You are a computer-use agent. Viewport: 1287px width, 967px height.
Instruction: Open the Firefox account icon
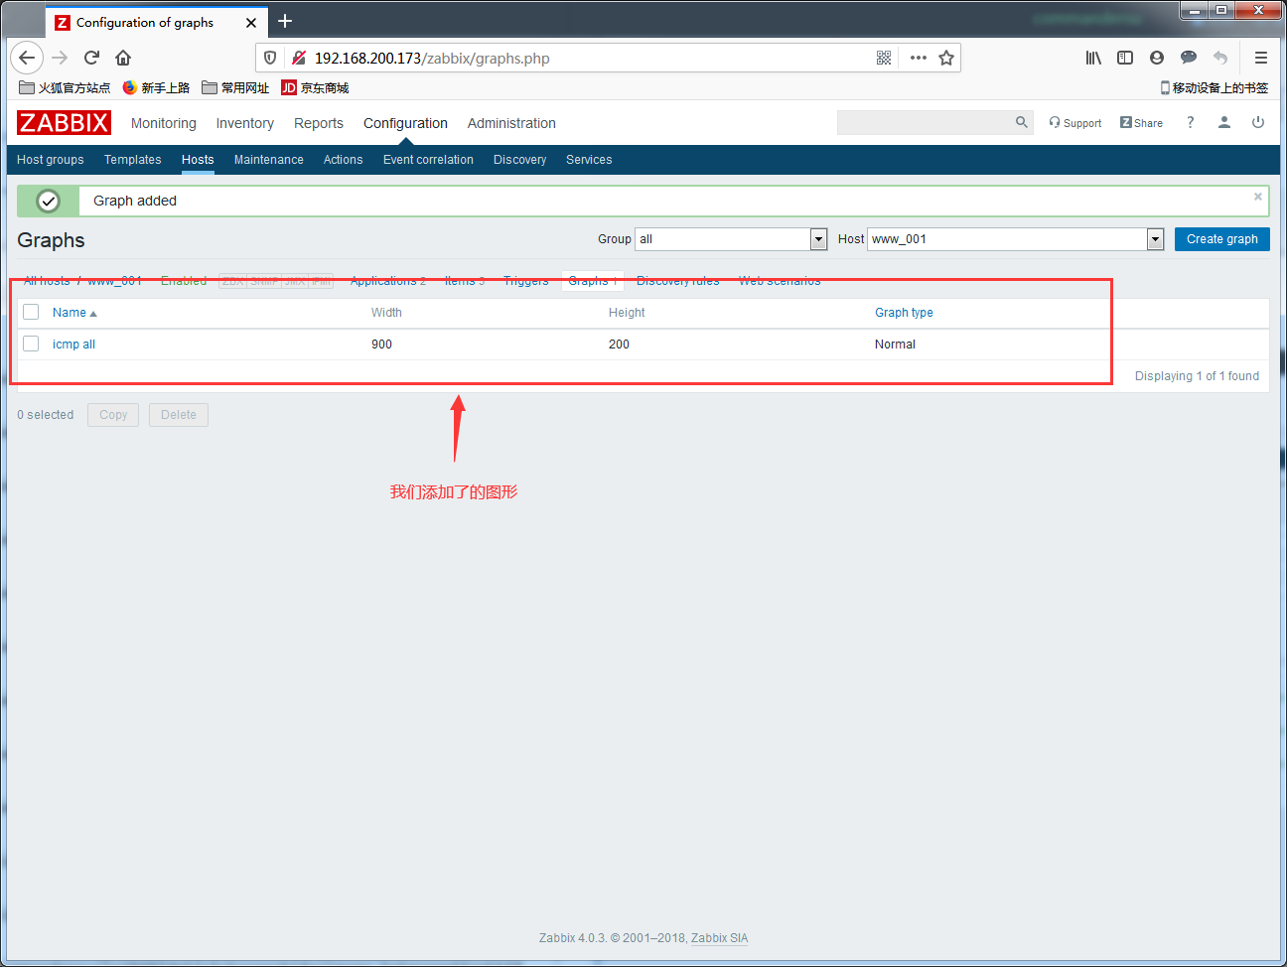coord(1157,58)
